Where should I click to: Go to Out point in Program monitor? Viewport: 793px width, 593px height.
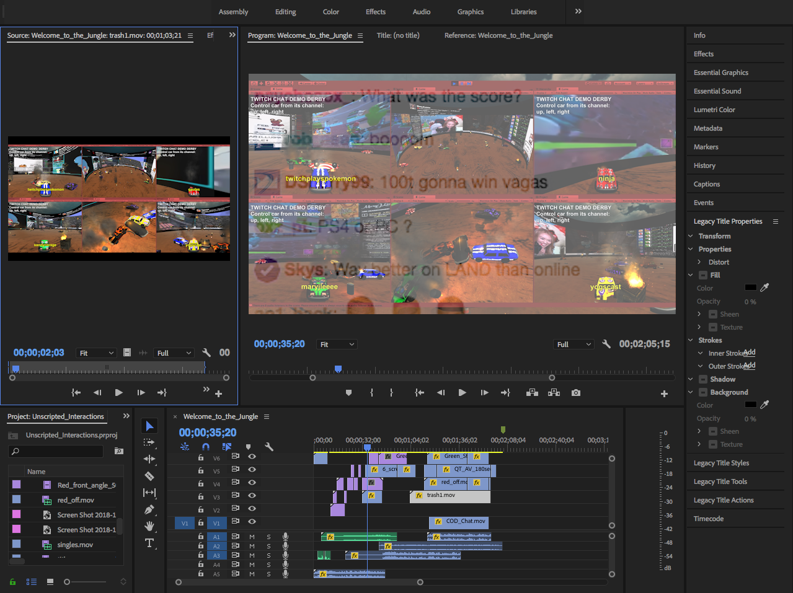point(505,393)
